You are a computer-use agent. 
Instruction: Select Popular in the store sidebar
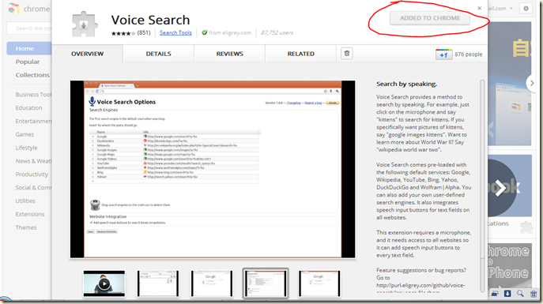click(x=28, y=62)
